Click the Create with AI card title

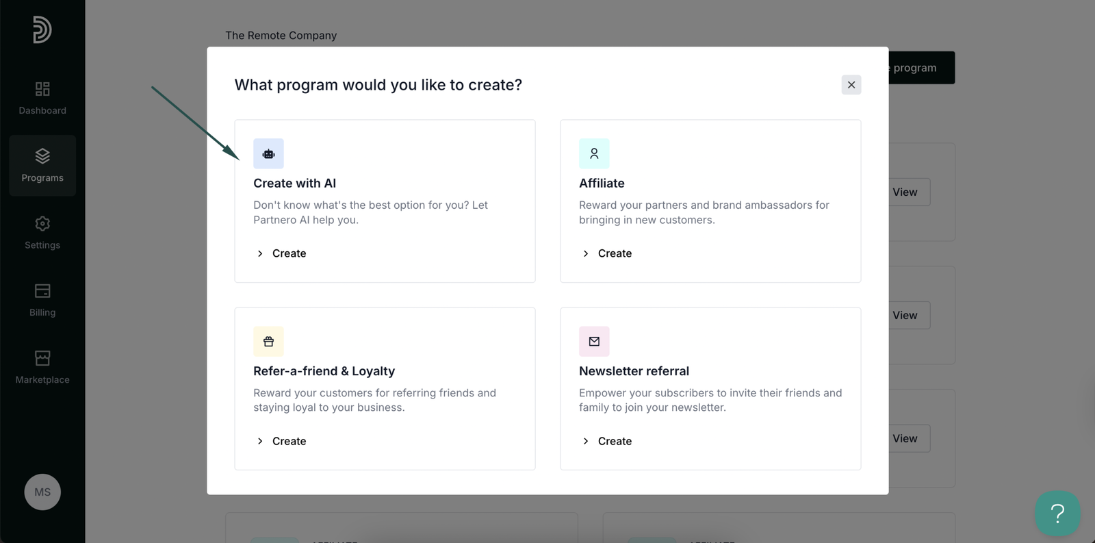294,184
